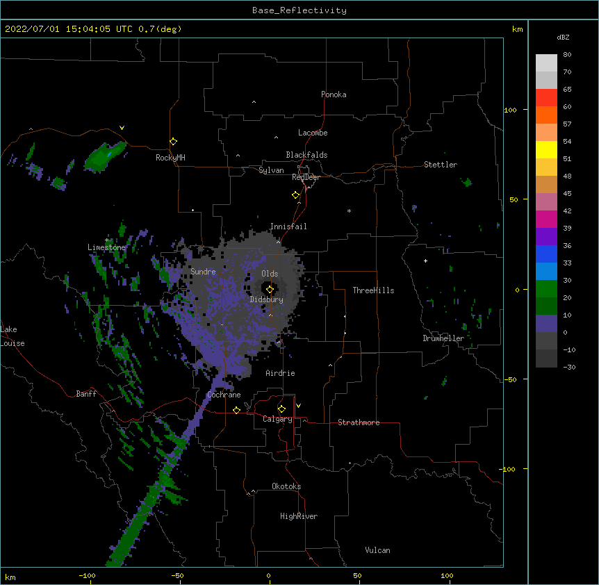Click the magenta 39-42 dBZ legend swatch
The height and width of the screenshot is (585, 599).
tap(546, 219)
